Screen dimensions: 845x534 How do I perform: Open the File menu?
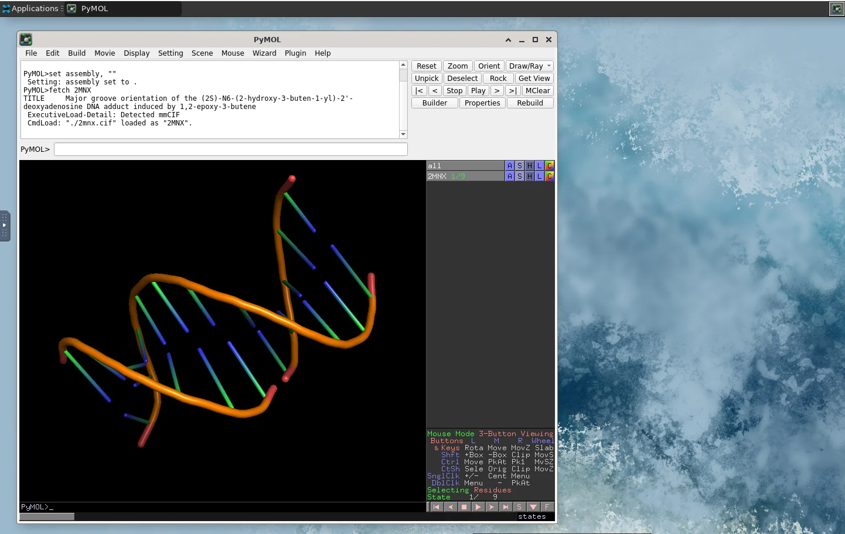(31, 53)
